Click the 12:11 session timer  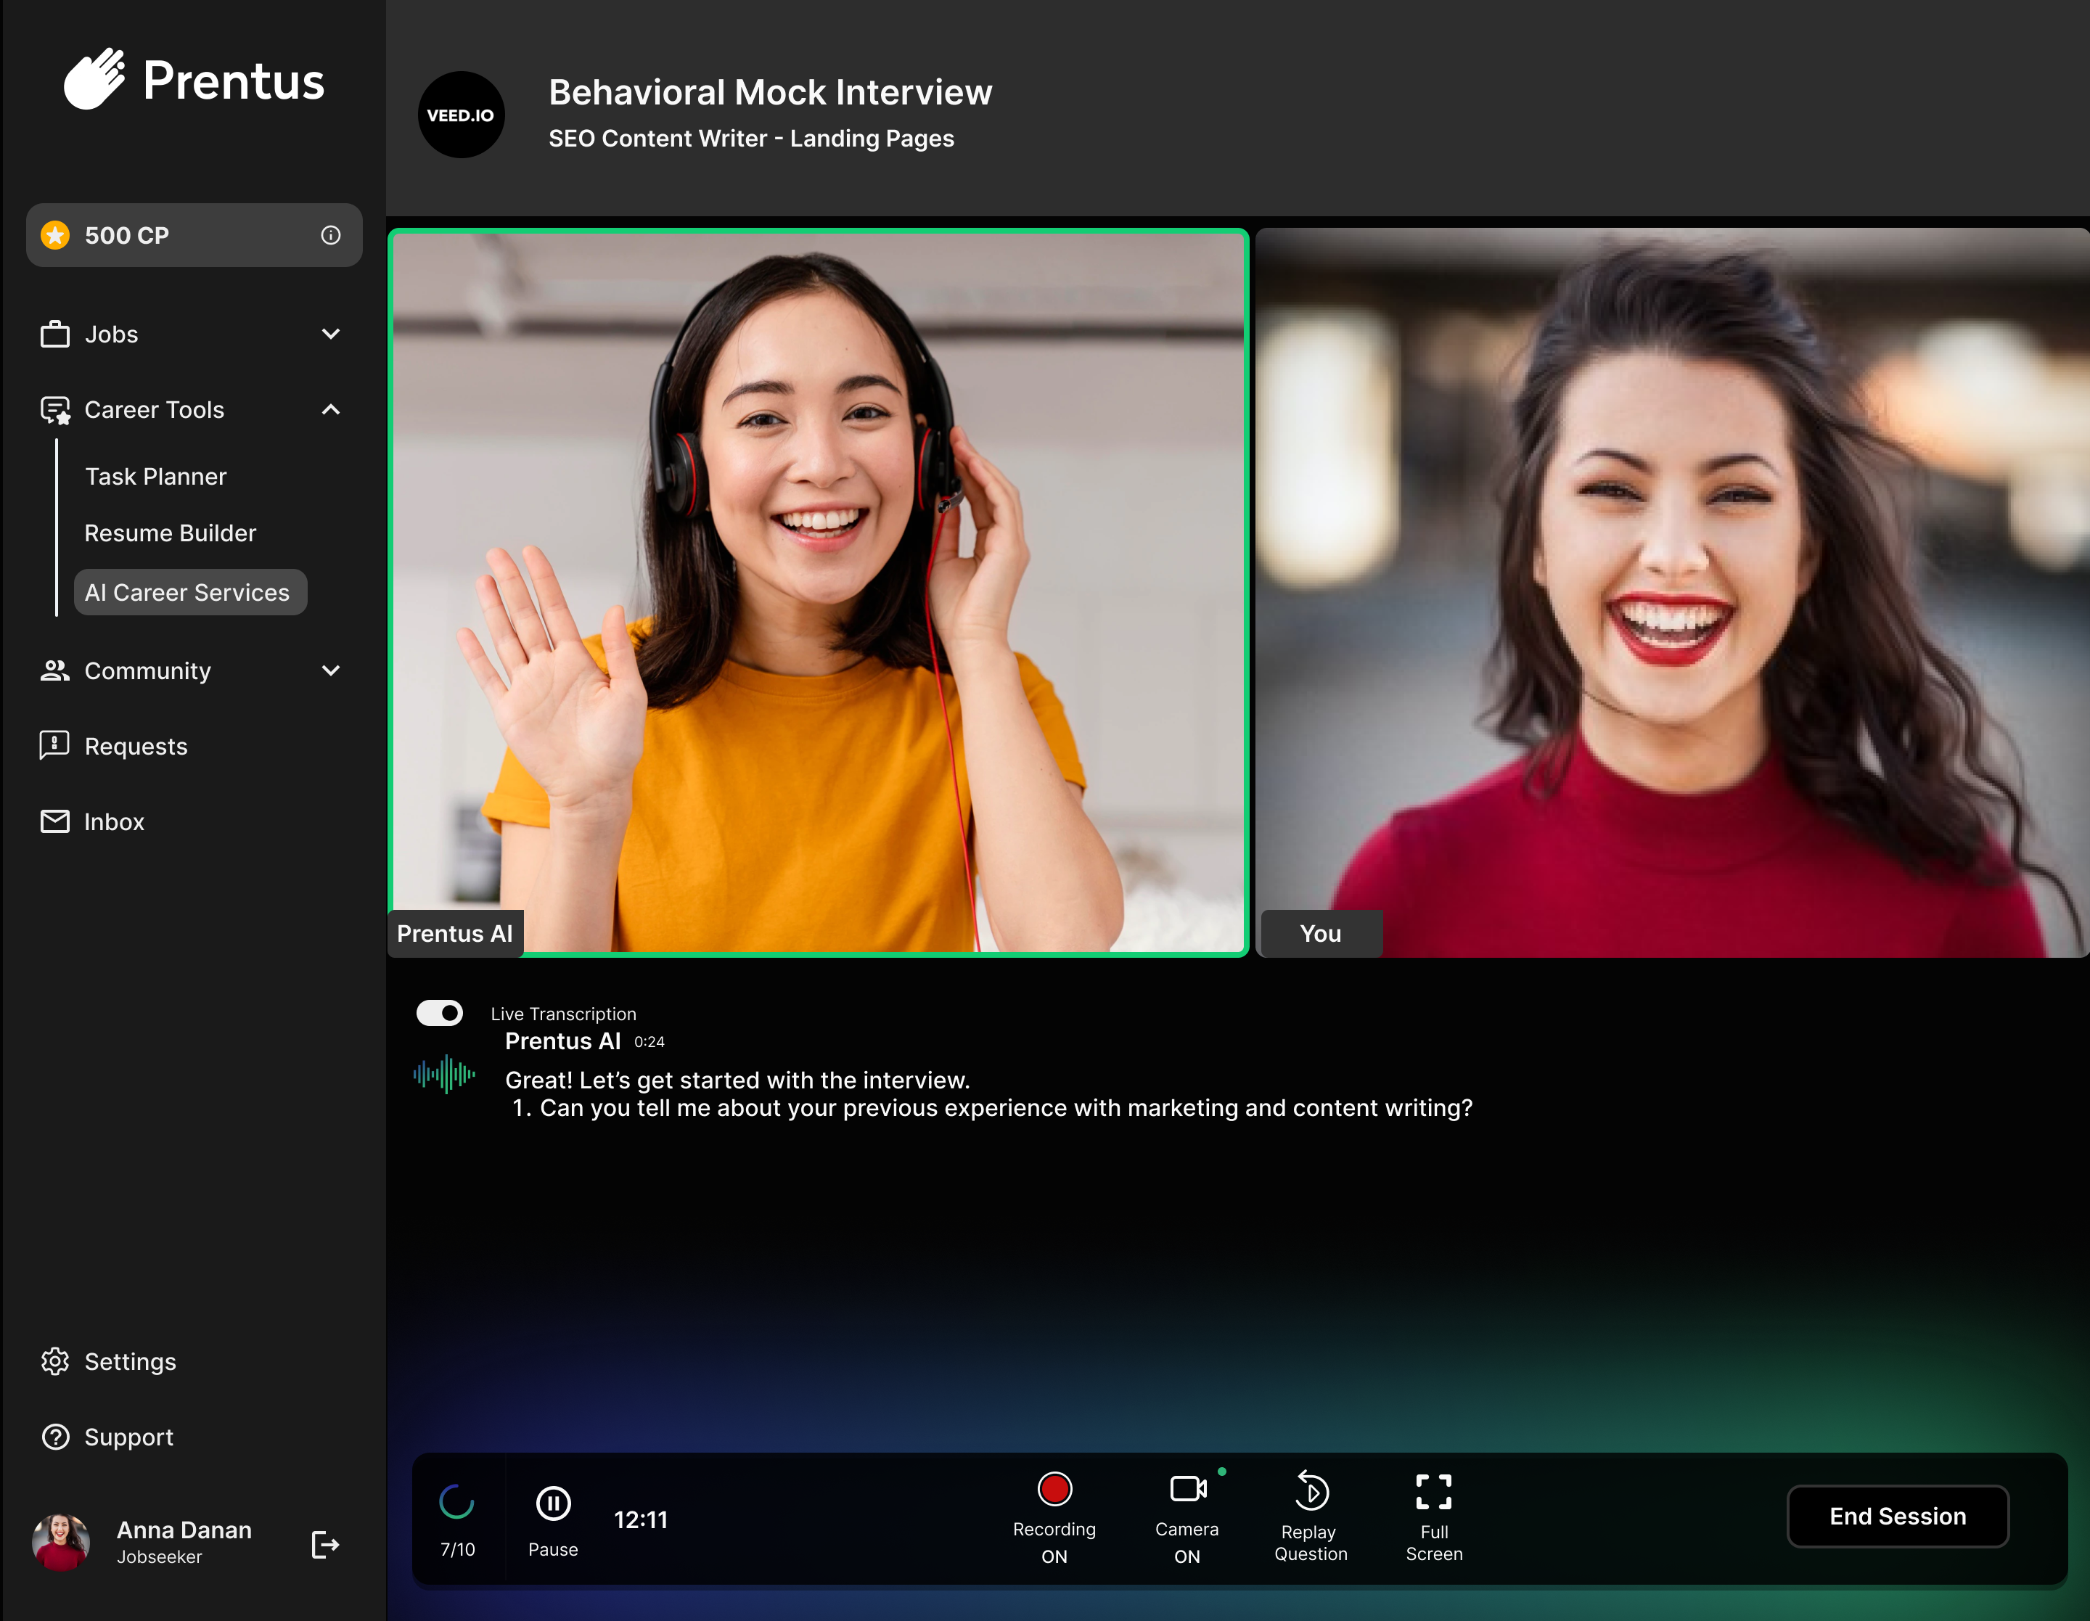[640, 1519]
